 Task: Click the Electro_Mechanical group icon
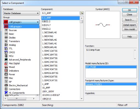[x=6, y=85]
